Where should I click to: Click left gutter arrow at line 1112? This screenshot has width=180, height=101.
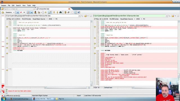click(x=7, y=44)
